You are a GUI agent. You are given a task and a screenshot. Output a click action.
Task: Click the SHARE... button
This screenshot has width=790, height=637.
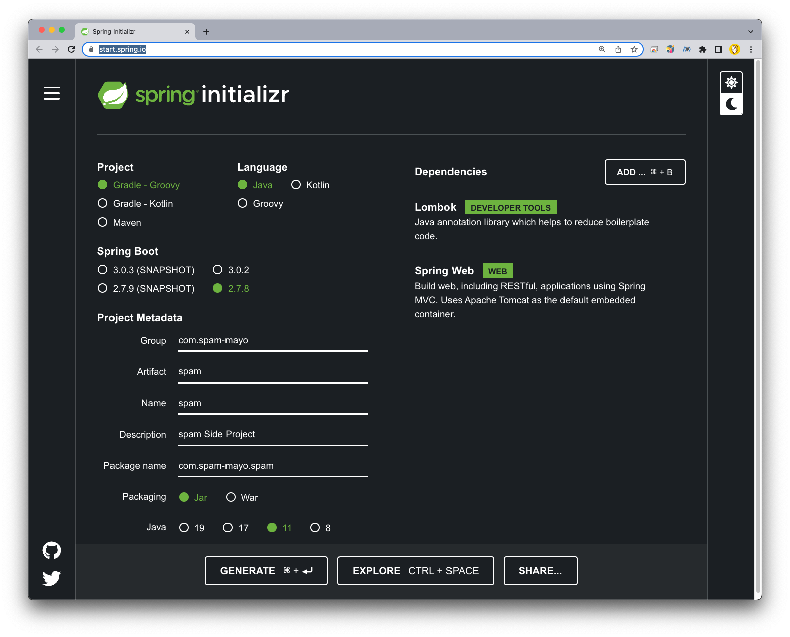[540, 571]
